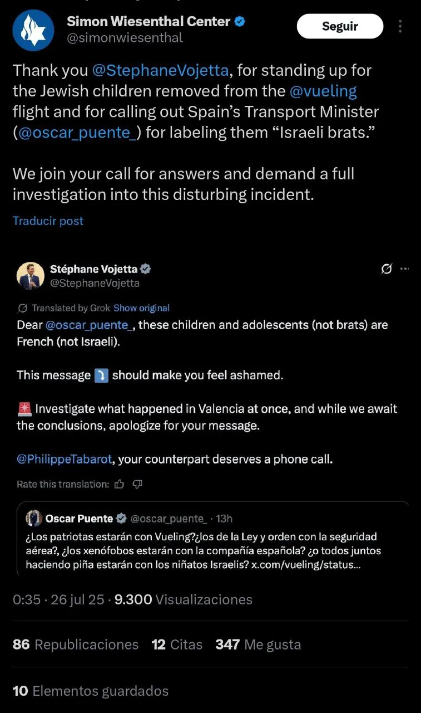Viewport: 421px width, 713px height.
Task: View the 347 Me gusta list
Action: (258, 644)
